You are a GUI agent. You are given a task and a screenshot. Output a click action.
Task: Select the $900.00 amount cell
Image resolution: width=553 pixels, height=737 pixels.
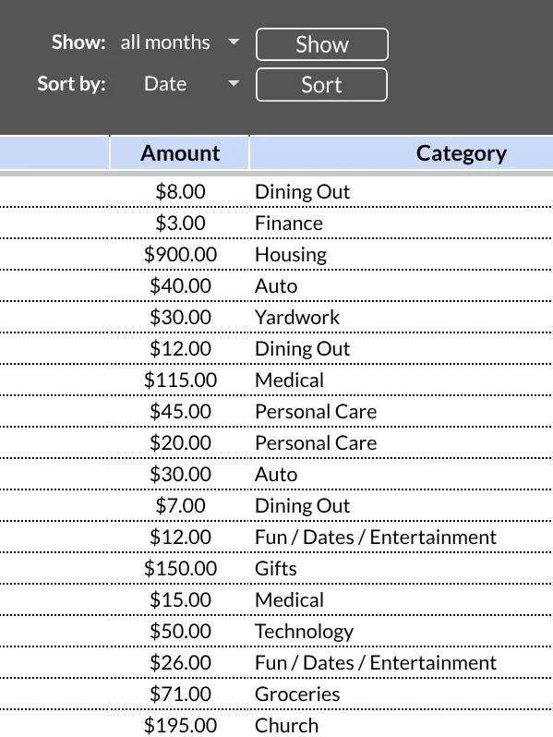point(180,254)
